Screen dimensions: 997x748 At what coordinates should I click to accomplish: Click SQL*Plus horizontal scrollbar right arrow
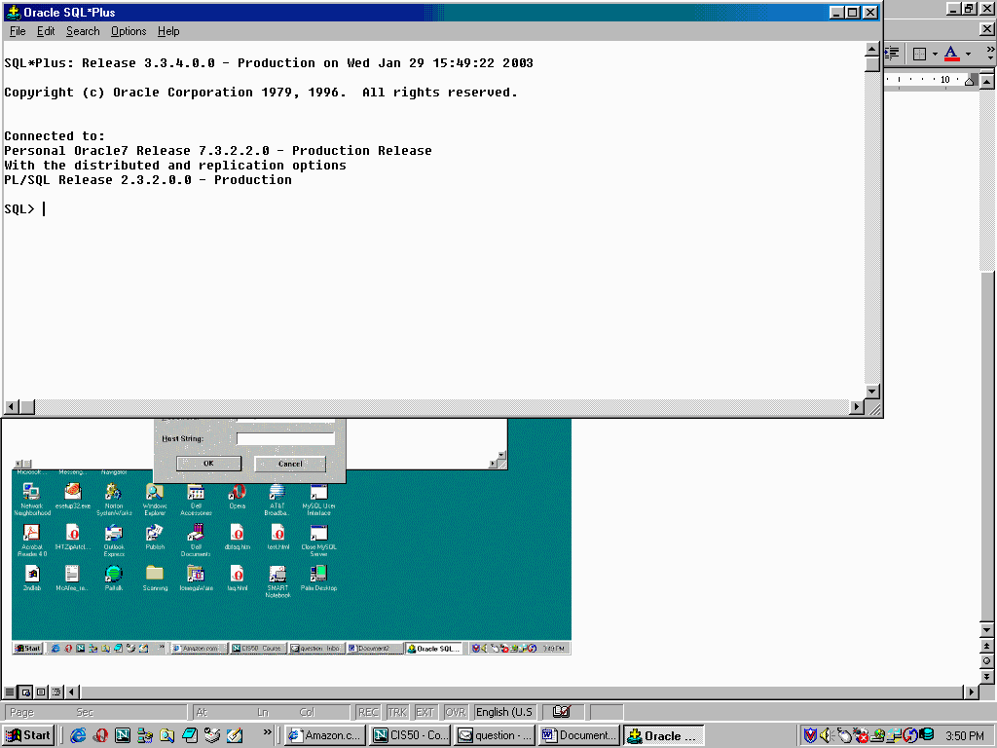[x=857, y=406]
